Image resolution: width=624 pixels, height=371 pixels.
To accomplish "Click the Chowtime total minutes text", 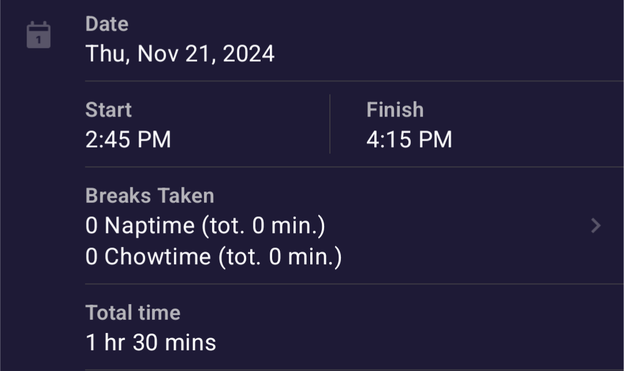I will (280, 256).
